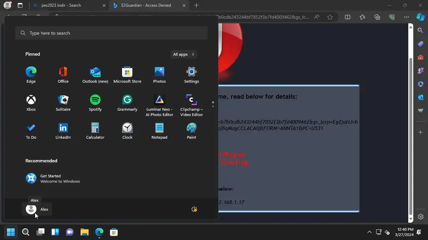
Task: Select the second pinned page dot
Action: coord(213,106)
